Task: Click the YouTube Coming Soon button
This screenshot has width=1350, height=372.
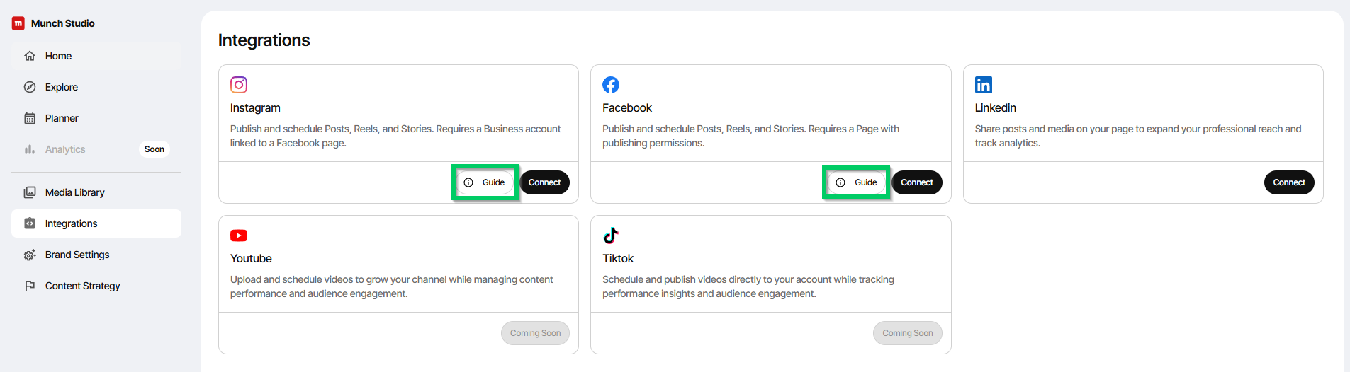Action: [535, 333]
